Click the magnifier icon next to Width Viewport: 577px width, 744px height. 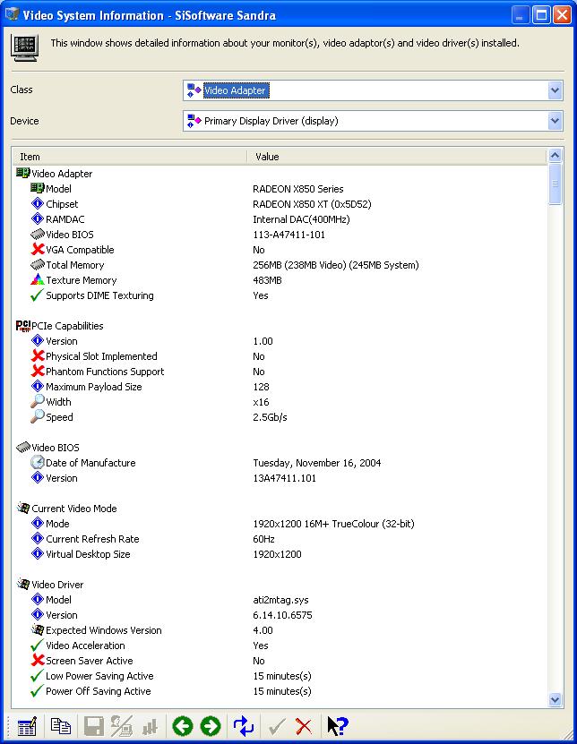click(x=38, y=401)
